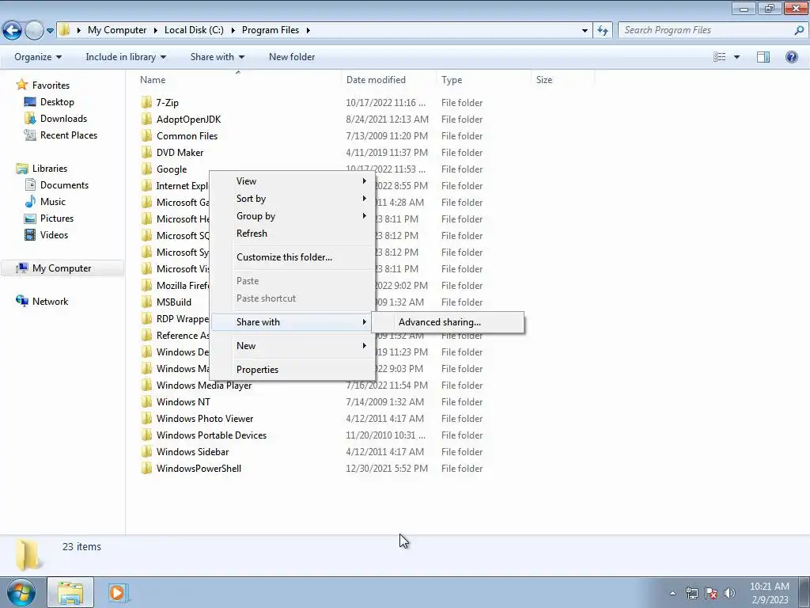This screenshot has width=810, height=608.
Task: Select Windows Media Player folder name
Action: [x=204, y=386]
